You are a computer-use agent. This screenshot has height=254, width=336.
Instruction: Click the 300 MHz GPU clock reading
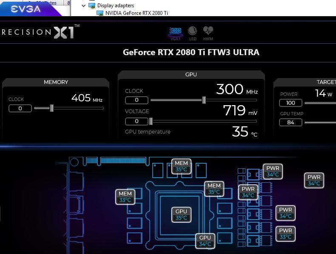237,89
